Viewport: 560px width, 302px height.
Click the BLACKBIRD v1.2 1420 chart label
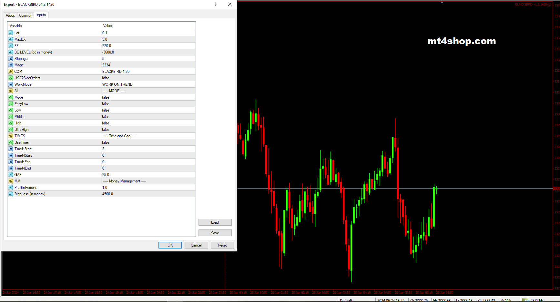point(531,5)
